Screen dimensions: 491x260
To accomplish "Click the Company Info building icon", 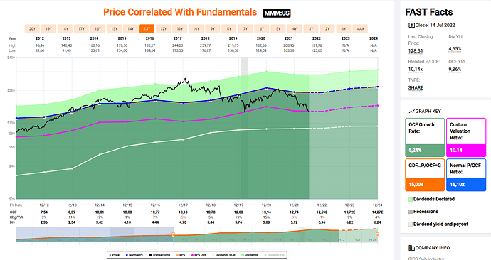I will point(411,248).
